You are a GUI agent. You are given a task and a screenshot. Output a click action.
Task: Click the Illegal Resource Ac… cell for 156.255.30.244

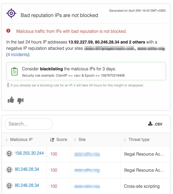144,154
